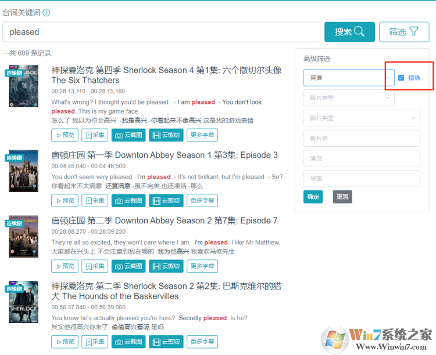Click the info icon beside 台词关键词
The image size is (436, 355).
(47, 13)
